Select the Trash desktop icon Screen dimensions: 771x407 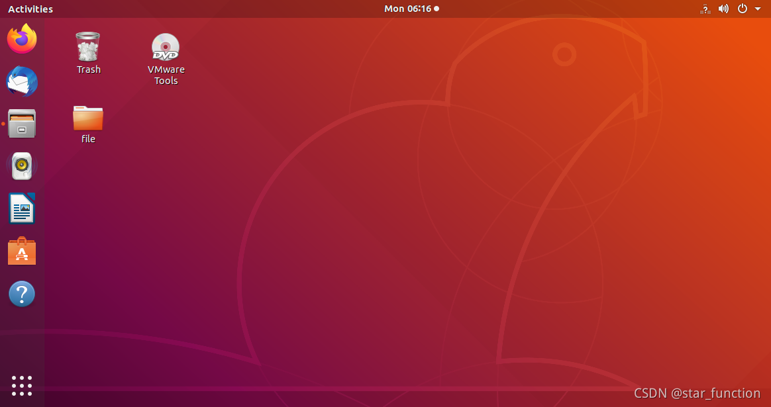click(88, 47)
